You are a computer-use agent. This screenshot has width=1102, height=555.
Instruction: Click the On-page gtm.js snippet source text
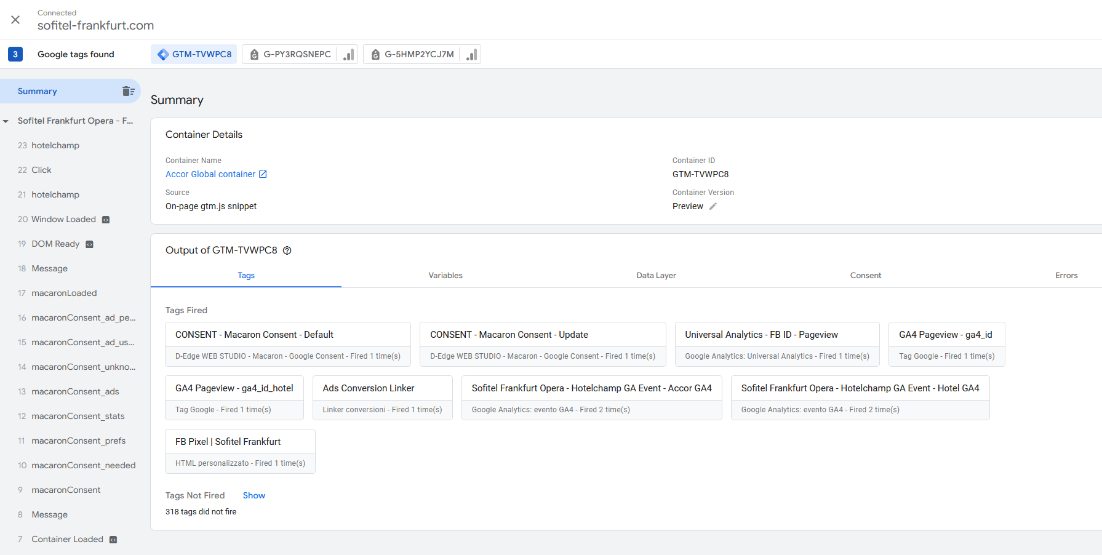pyautogui.click(x=211, y=206)
